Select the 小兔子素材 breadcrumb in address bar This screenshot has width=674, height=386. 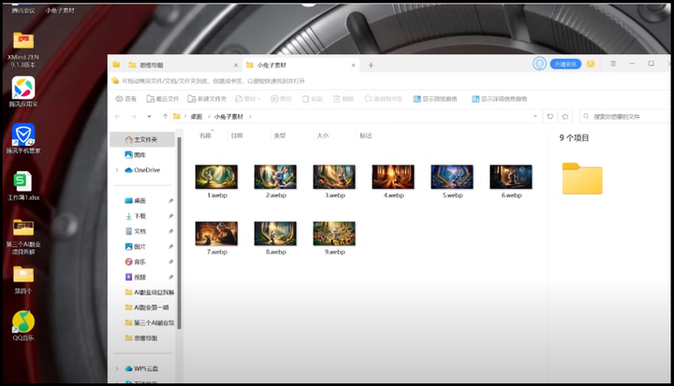228,116
